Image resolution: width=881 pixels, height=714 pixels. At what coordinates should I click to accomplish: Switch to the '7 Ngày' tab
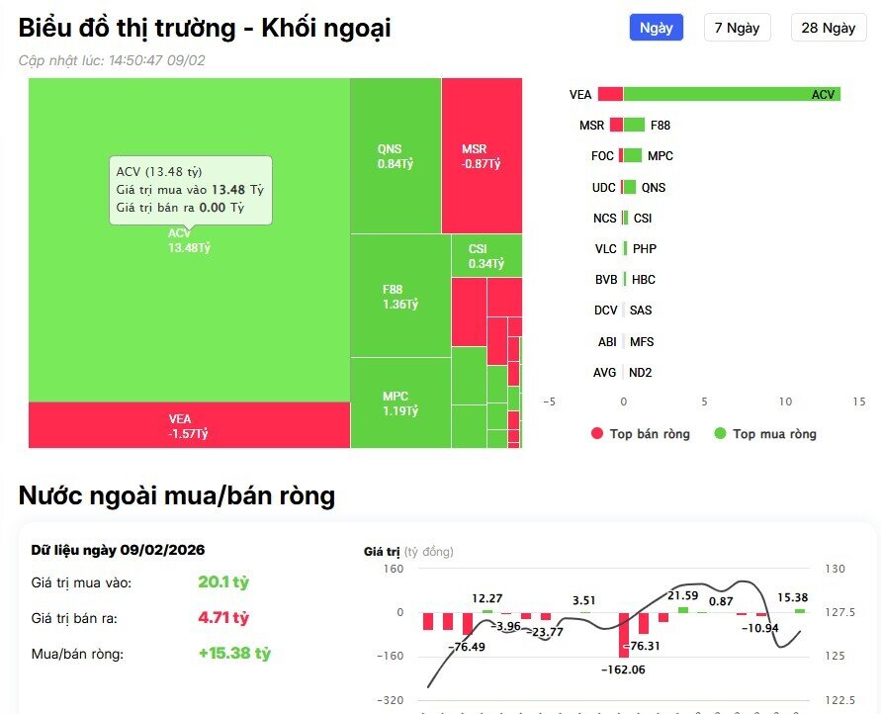pos(737,27)
